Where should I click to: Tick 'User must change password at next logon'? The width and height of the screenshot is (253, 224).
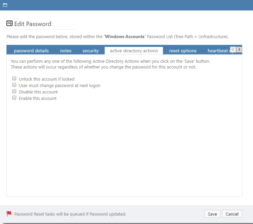14,85
